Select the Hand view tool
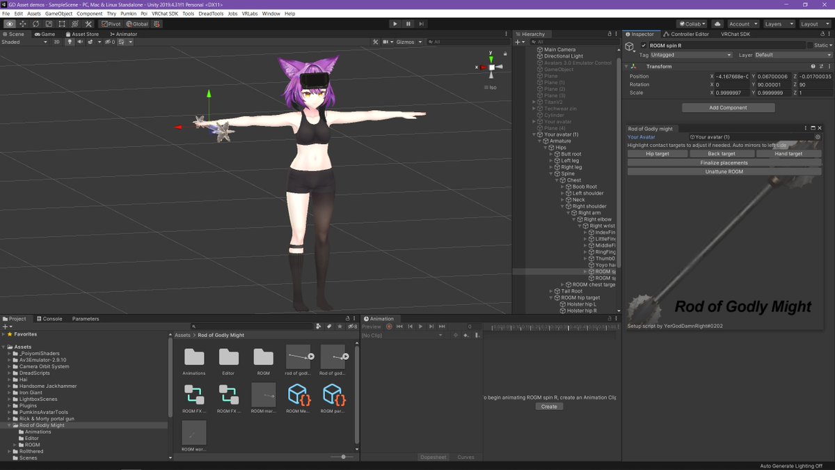 pyautogui.click(x=10, y=24)
